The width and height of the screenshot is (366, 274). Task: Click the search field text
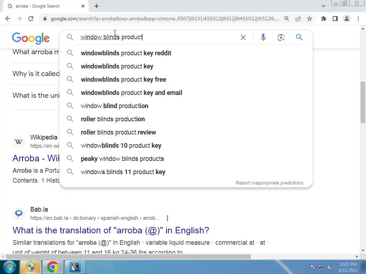[112, 37]
